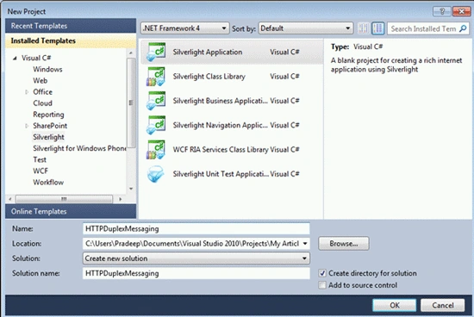The height and width of the screenshot is (317, 474).
Task: Click the Cancel button
Action: [x=443, y=305]
